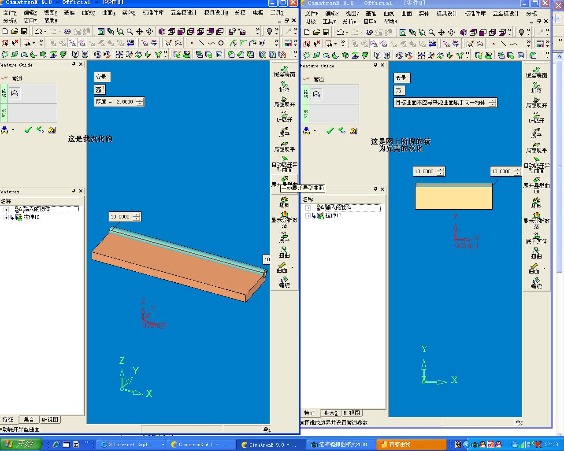Screen dimensions: 564x451
Task: Toggle 壳 option in left window viewport
Action: point(99,89)
